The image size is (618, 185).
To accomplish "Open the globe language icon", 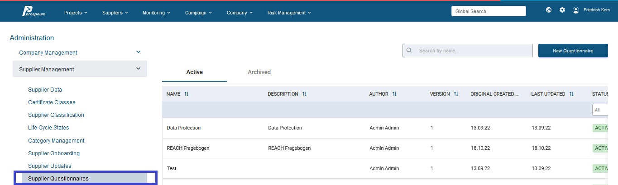I will 549,10.
